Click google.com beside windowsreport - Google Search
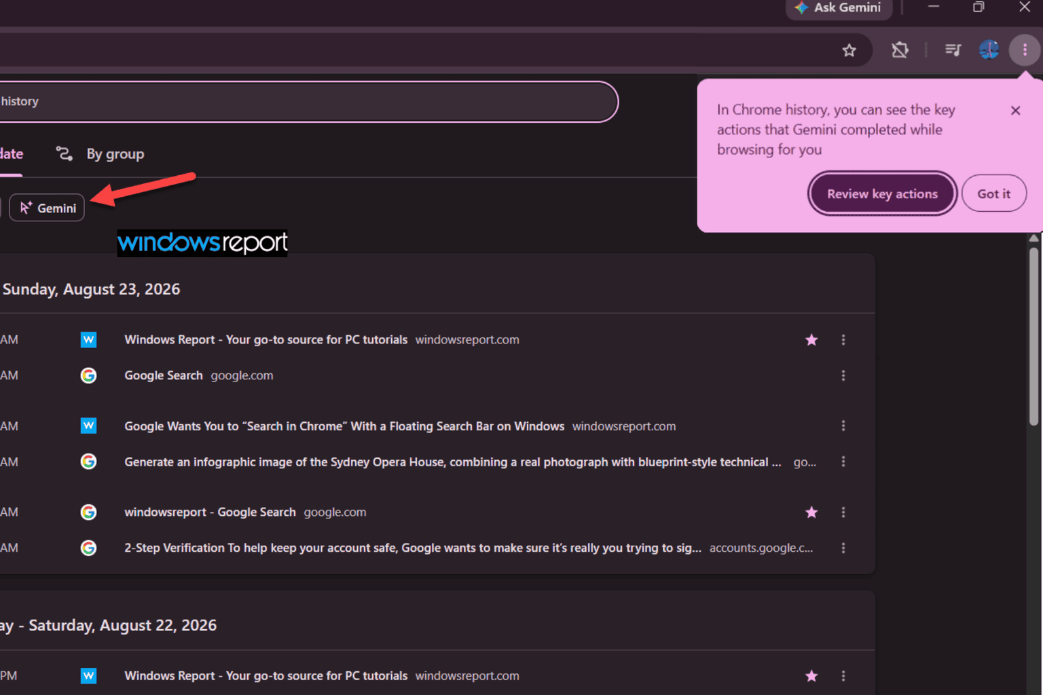This screenshot has width=1043, height=695. [335, 512]
